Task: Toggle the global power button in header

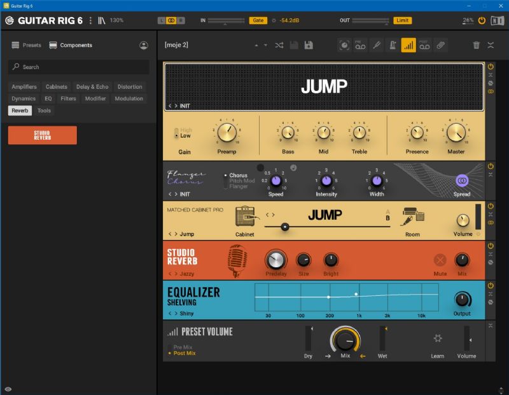Action: [482, 20]
